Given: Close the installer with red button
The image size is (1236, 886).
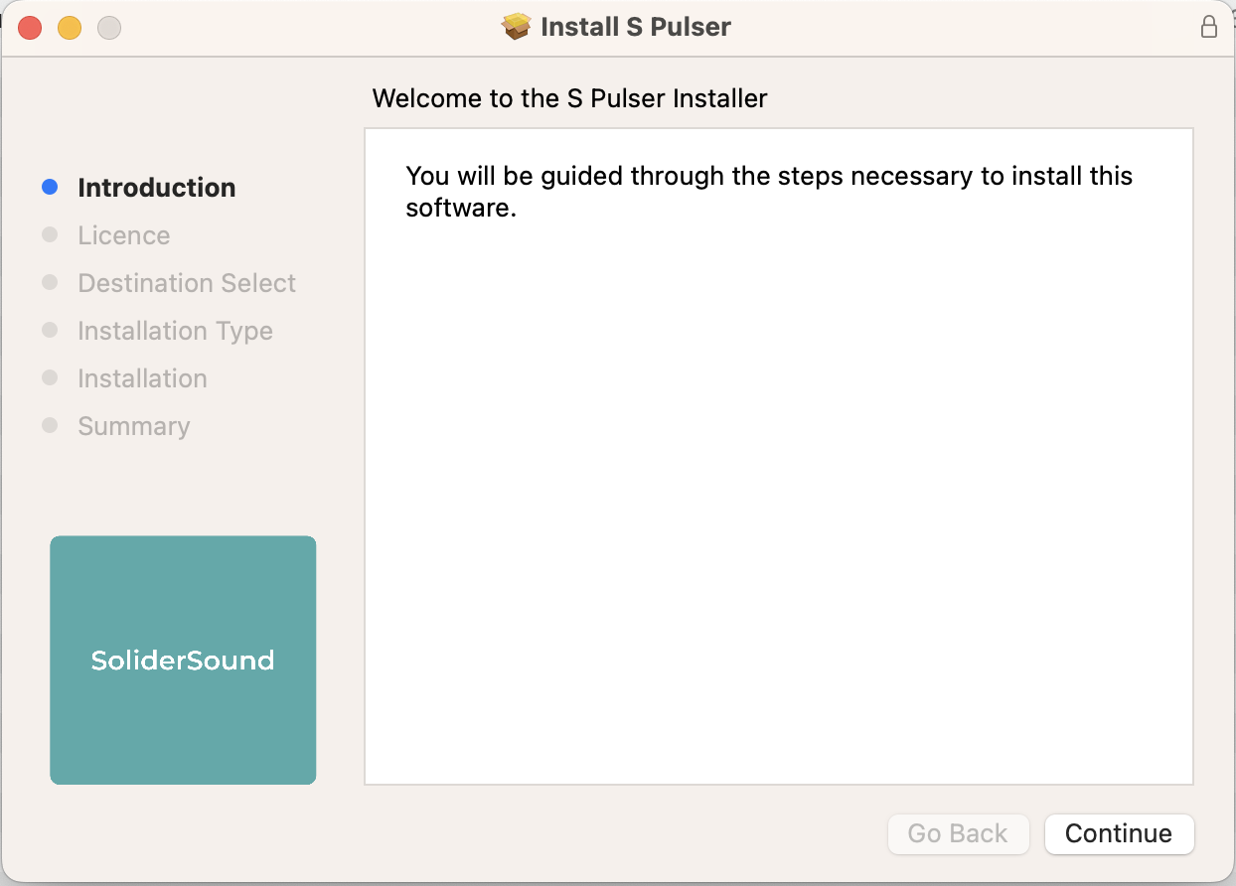Looking at the screenshot, I should [30, 28].
